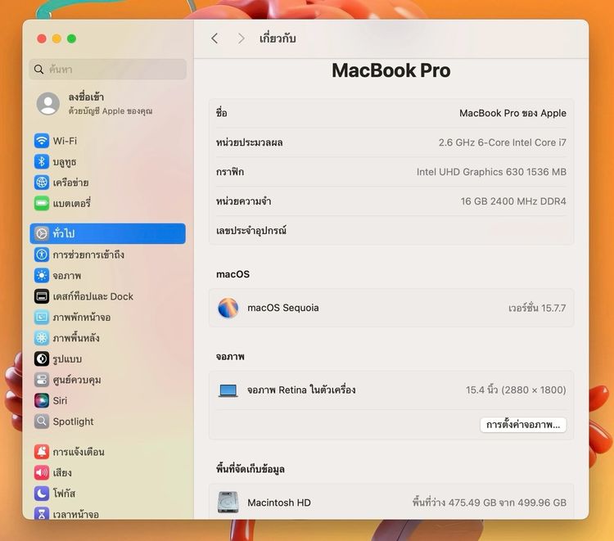Minimize the window with yellow button

56,38
